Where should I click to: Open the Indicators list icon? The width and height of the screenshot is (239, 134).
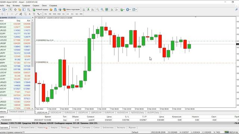[121, 10]
